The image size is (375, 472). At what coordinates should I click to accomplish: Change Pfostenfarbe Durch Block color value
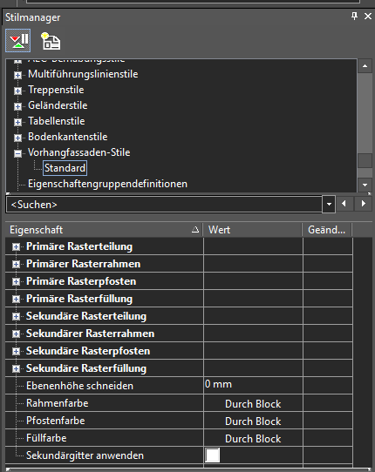tap(253, 421)
